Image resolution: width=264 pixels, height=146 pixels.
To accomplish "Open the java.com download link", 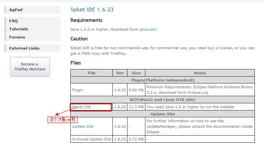I will pos(148,29).
